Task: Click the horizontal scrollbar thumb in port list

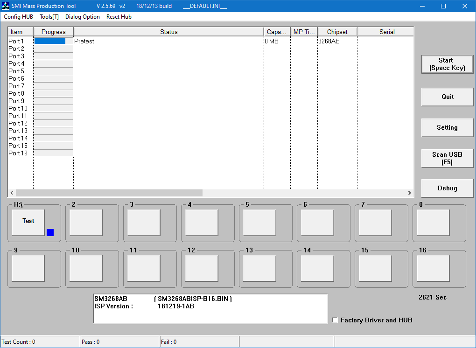Action: 109,193
